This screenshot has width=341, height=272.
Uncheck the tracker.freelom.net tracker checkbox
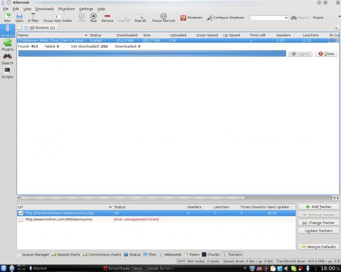pos(21,213)
